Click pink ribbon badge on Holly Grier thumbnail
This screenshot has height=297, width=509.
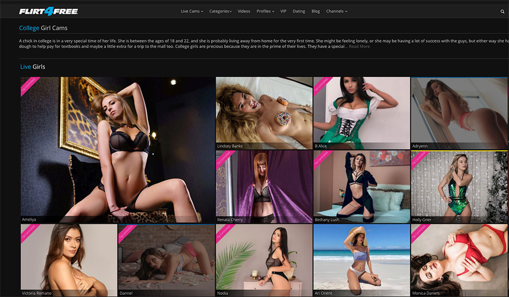(419, 159)
